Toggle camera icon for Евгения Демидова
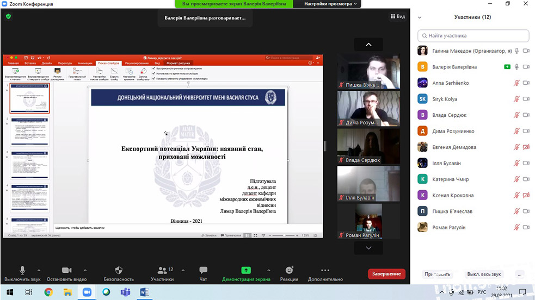This screenshot has width=535, height=300. [526, 147]
